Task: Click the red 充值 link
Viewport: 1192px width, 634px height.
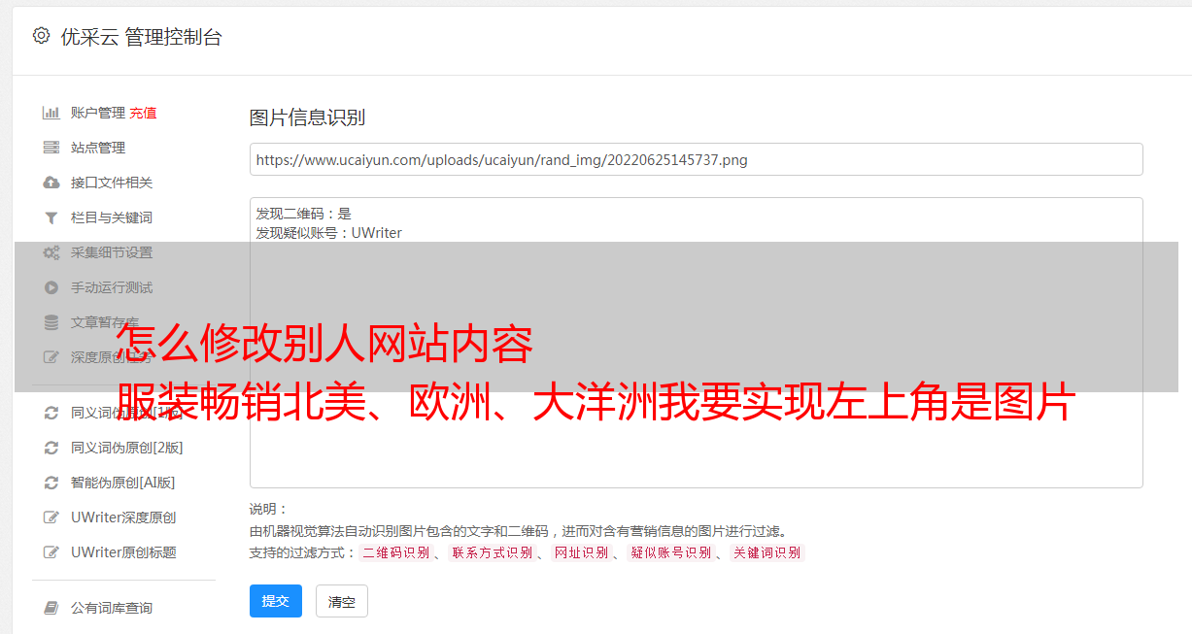Action: [x=143, y=113]
